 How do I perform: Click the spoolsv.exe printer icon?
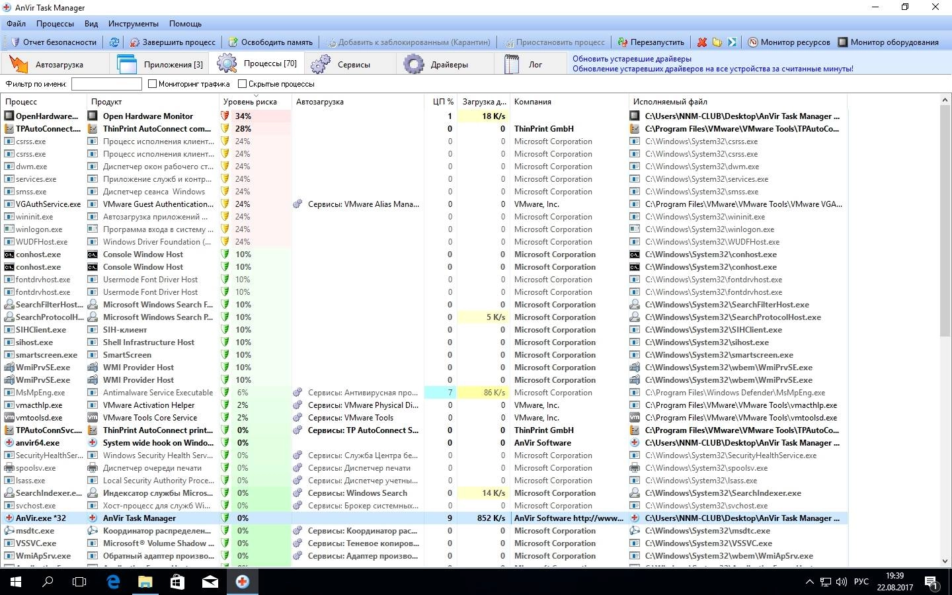pos(9,467)
